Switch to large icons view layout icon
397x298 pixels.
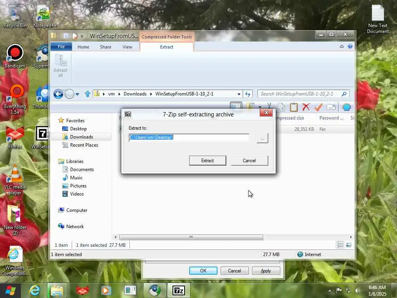tap(349, 245)
